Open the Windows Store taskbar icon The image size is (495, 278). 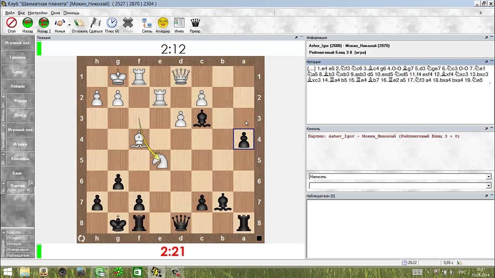137,272
